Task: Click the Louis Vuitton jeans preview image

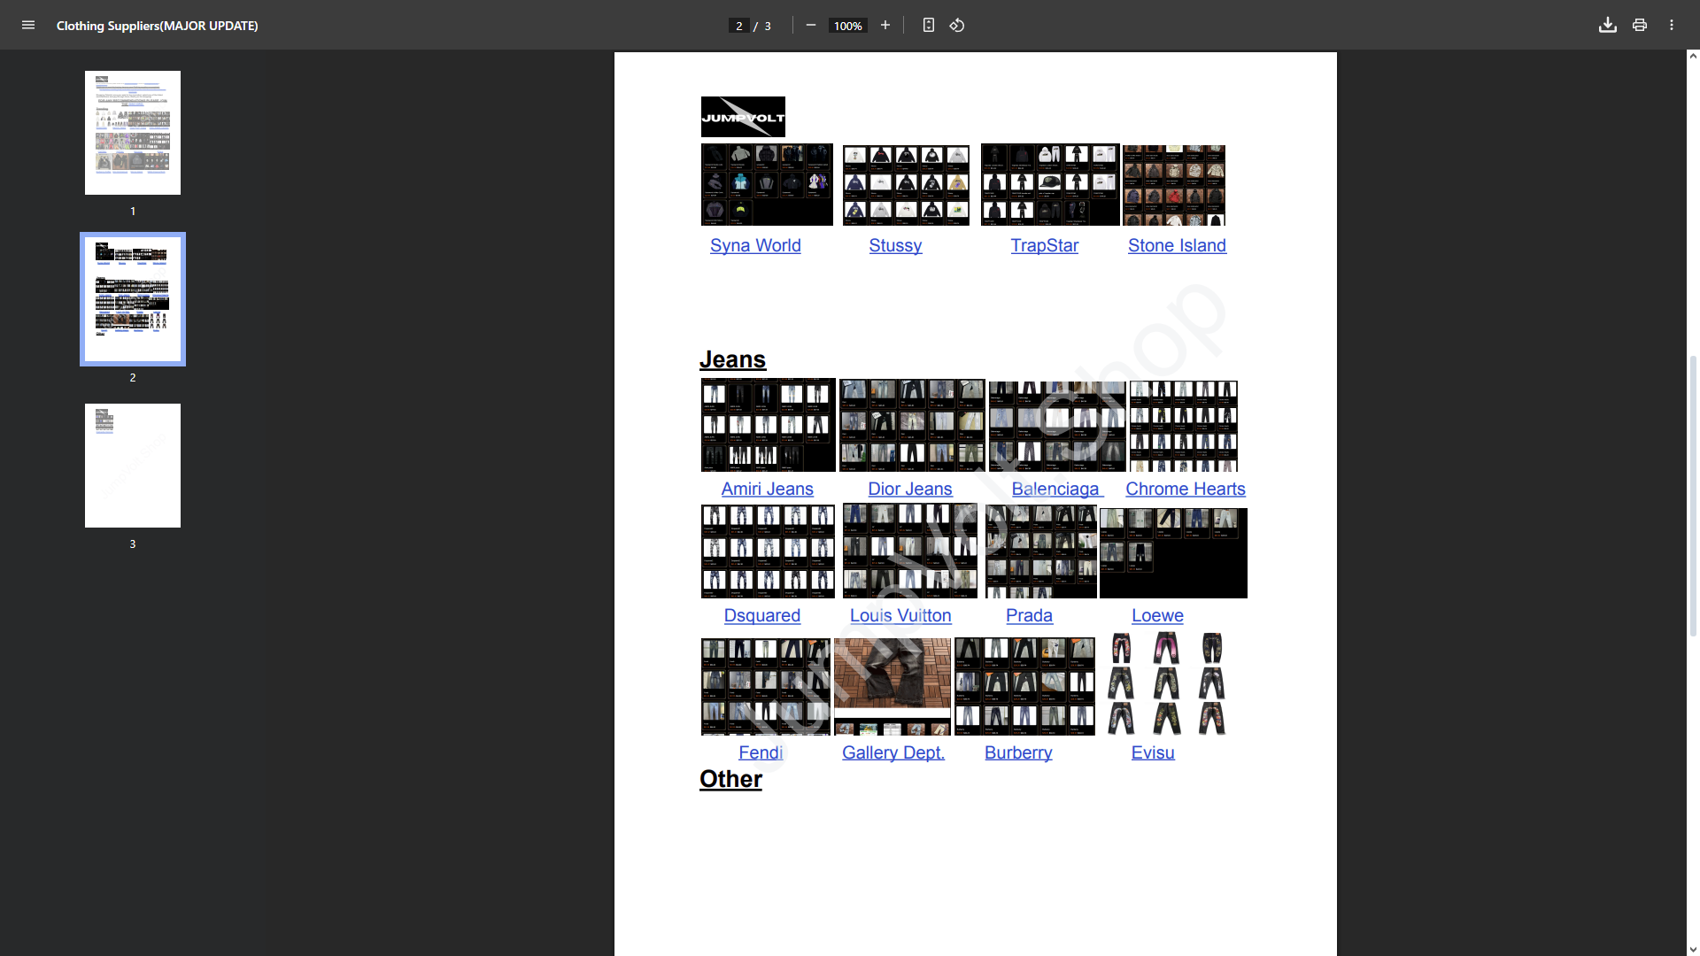Action: [x=909, y=551]
